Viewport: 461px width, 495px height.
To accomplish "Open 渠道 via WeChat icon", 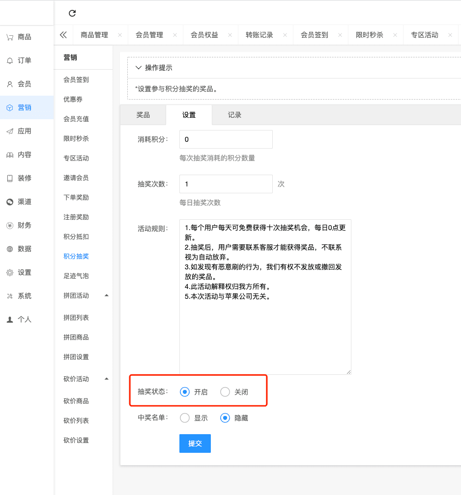I will (x=10, y=202).
